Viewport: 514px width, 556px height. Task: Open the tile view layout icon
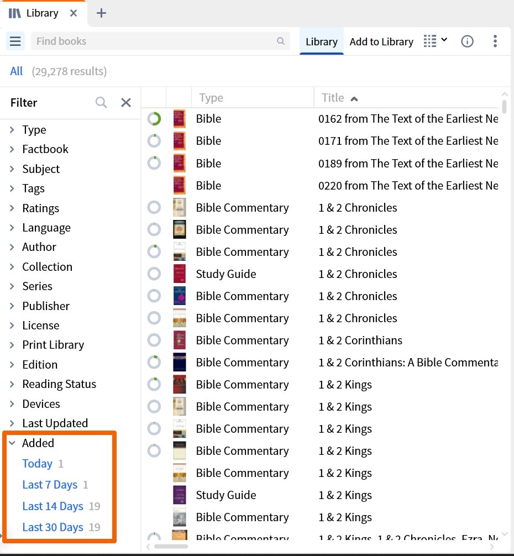430,41
